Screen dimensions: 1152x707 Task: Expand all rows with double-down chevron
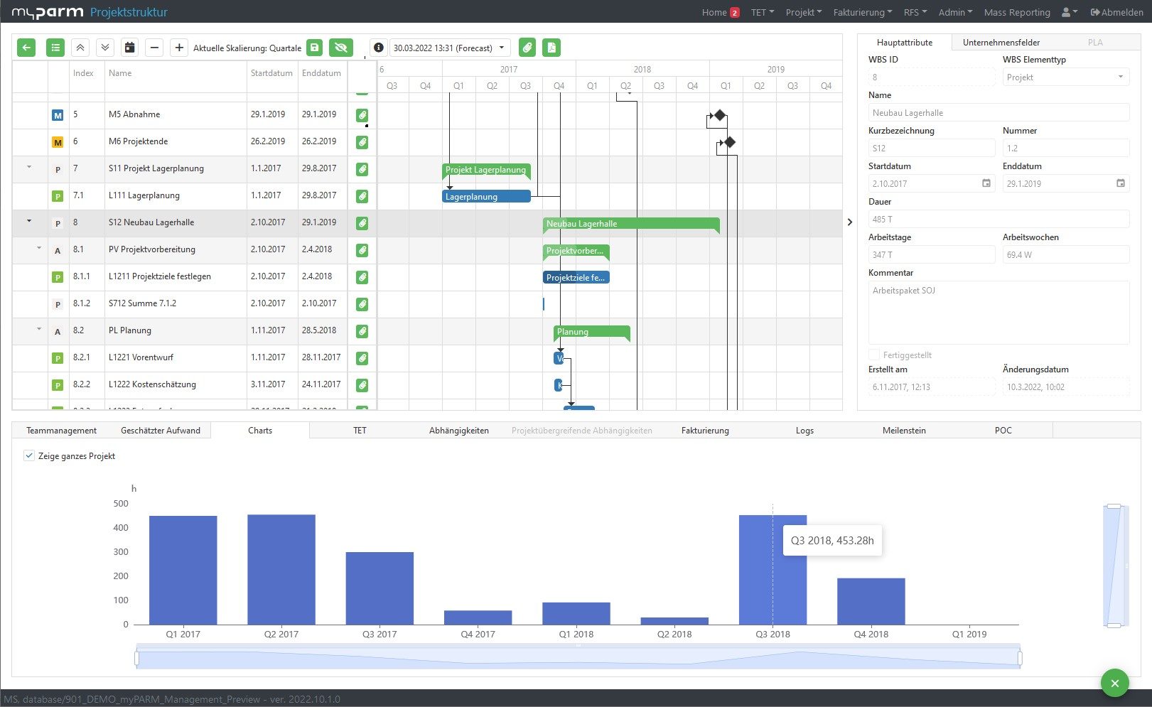click(x=105, y=48)
